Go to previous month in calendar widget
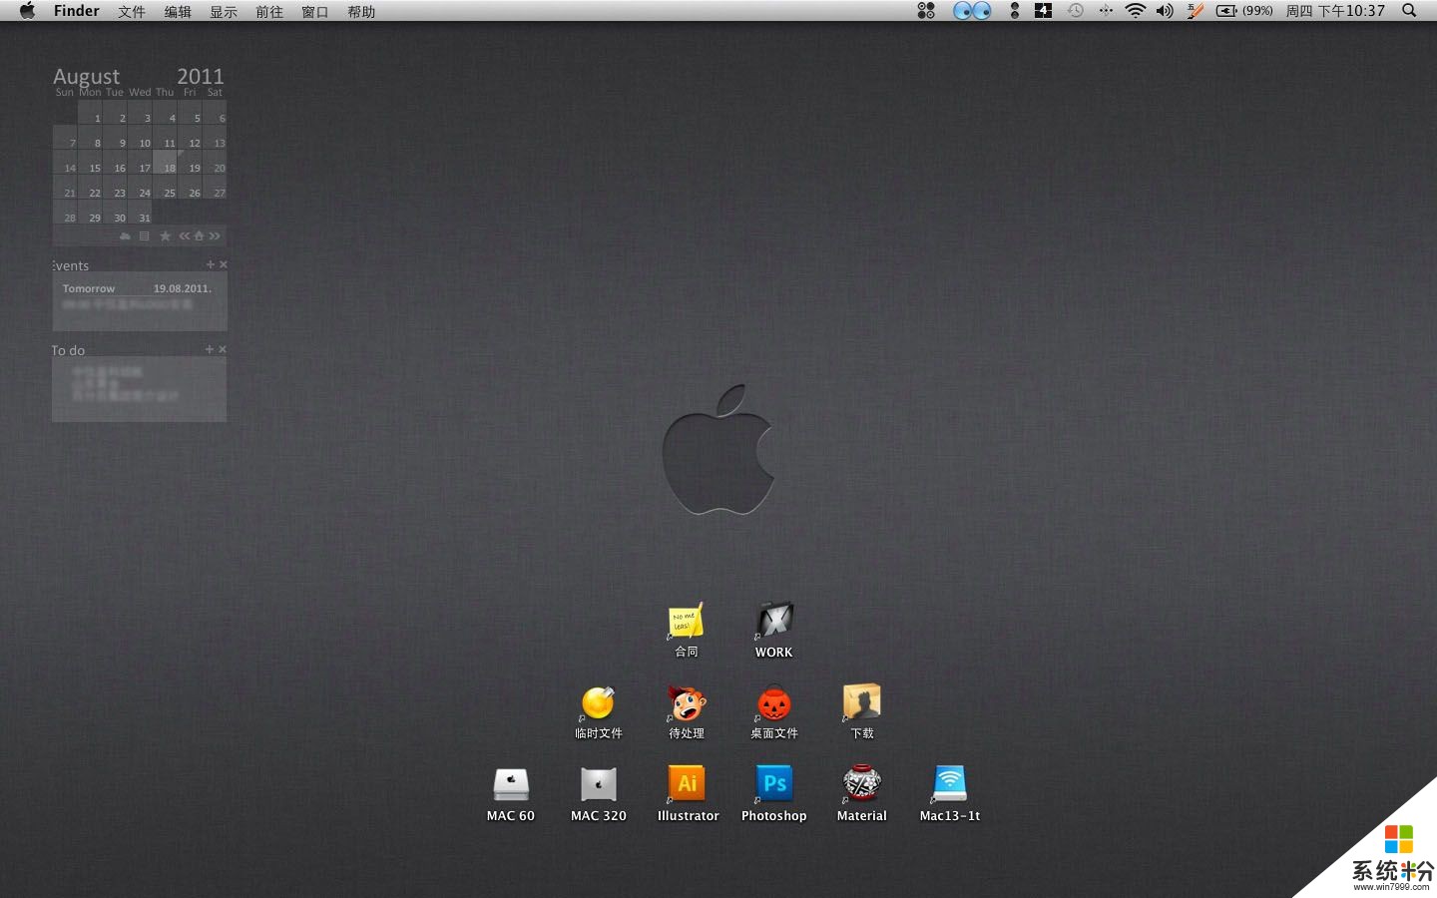 (185, 236)
